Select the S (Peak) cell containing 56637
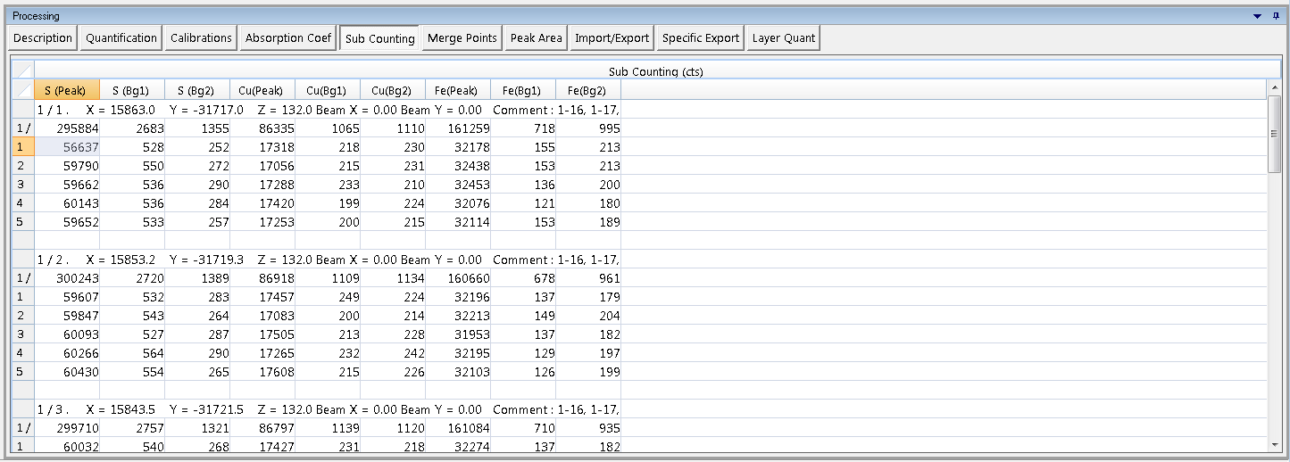This screenshot has width=1290, height=462. tap(67, 147)
